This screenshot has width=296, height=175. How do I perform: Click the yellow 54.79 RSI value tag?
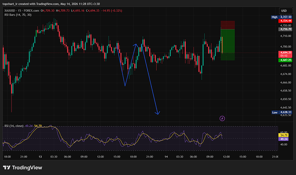point(284,135)
